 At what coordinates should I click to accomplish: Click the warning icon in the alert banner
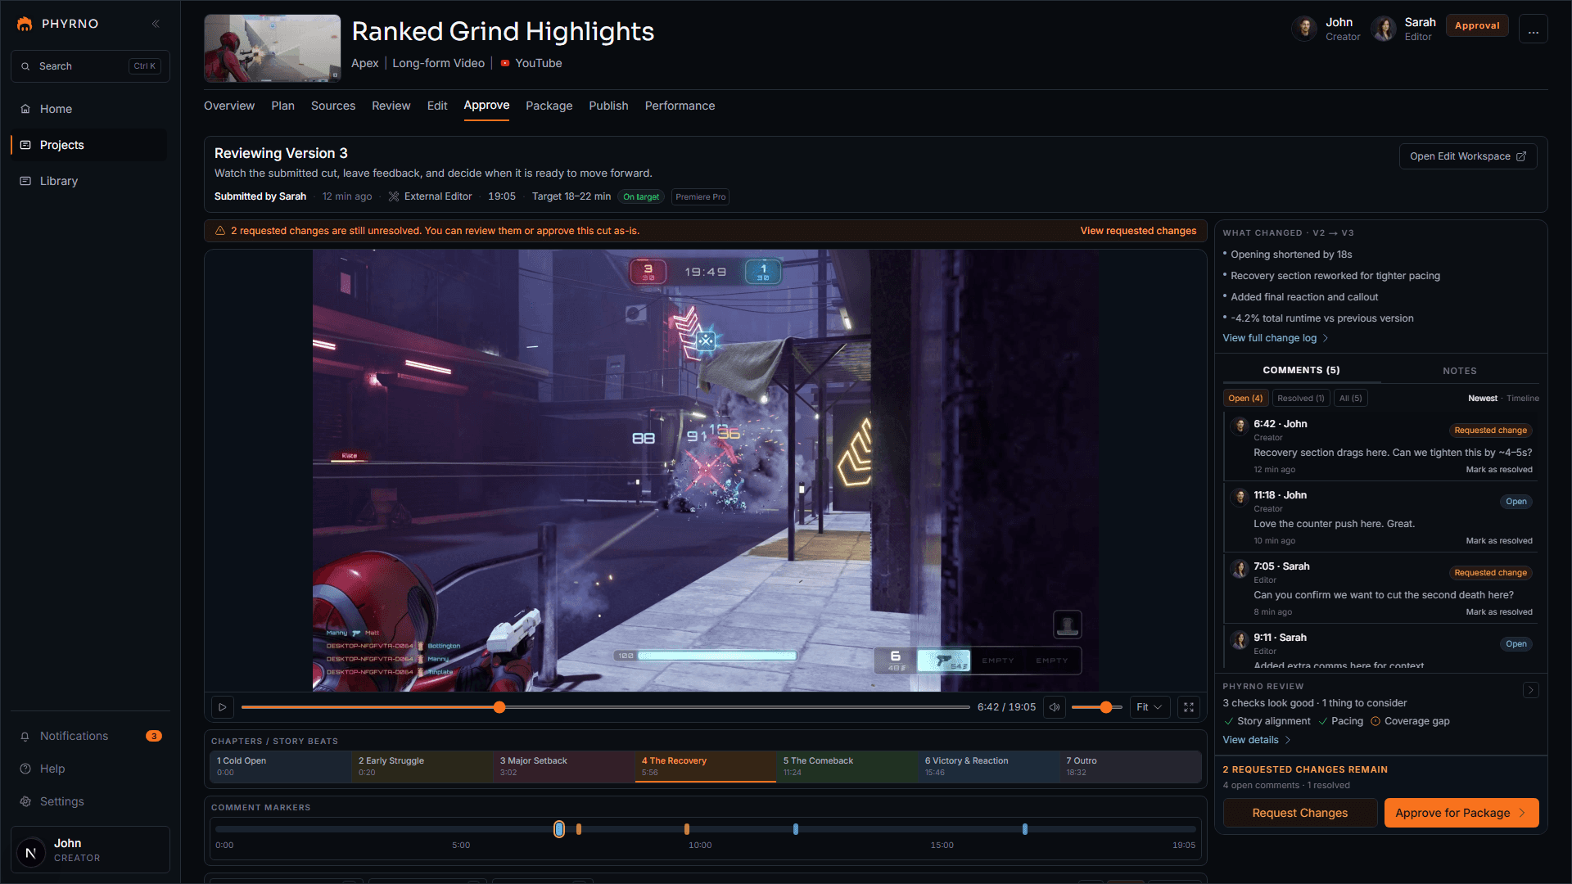(220, 231)
